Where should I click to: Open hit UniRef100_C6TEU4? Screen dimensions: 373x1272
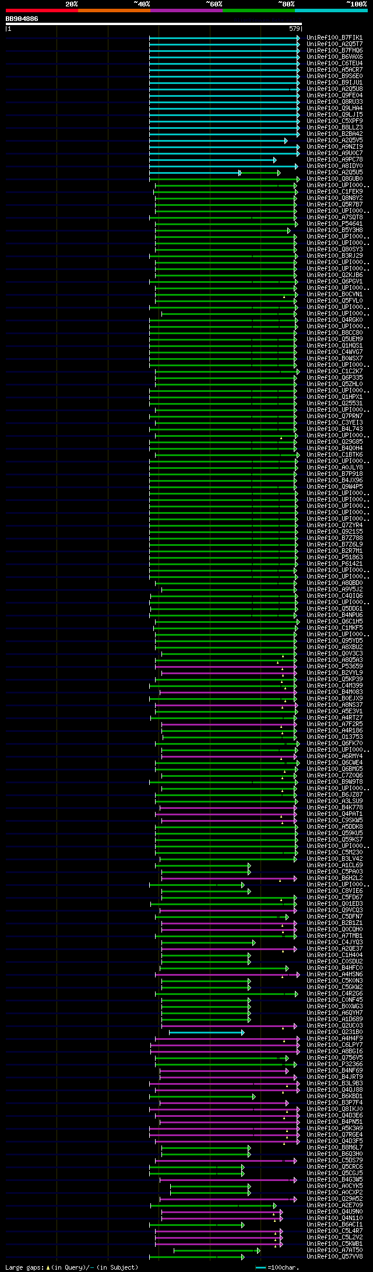(335, 63)
